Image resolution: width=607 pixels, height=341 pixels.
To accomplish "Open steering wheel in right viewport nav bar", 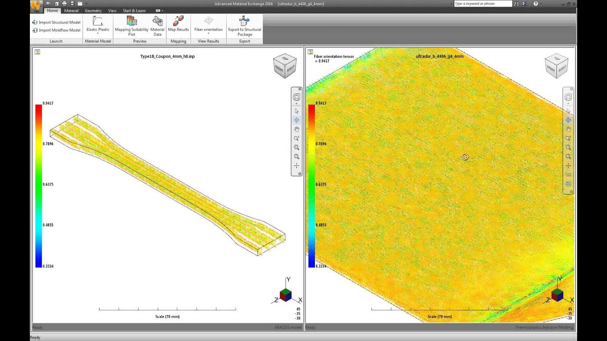I will [568, 97].
